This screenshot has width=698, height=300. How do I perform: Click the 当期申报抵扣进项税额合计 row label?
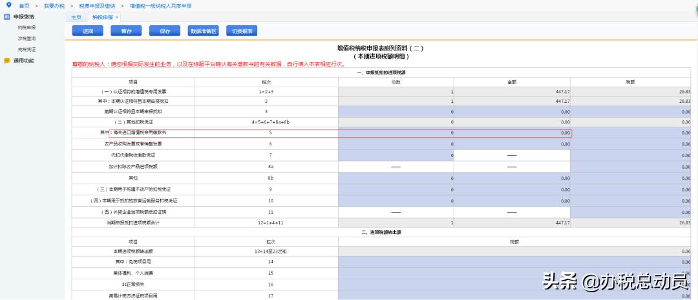[x=133, y=222]
